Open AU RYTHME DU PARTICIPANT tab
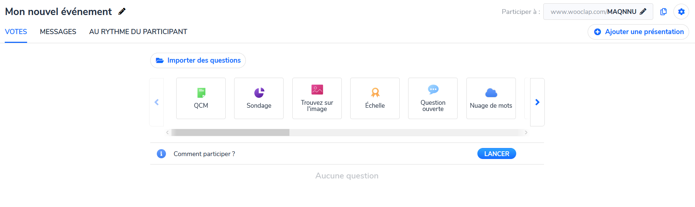 (138, 32)
